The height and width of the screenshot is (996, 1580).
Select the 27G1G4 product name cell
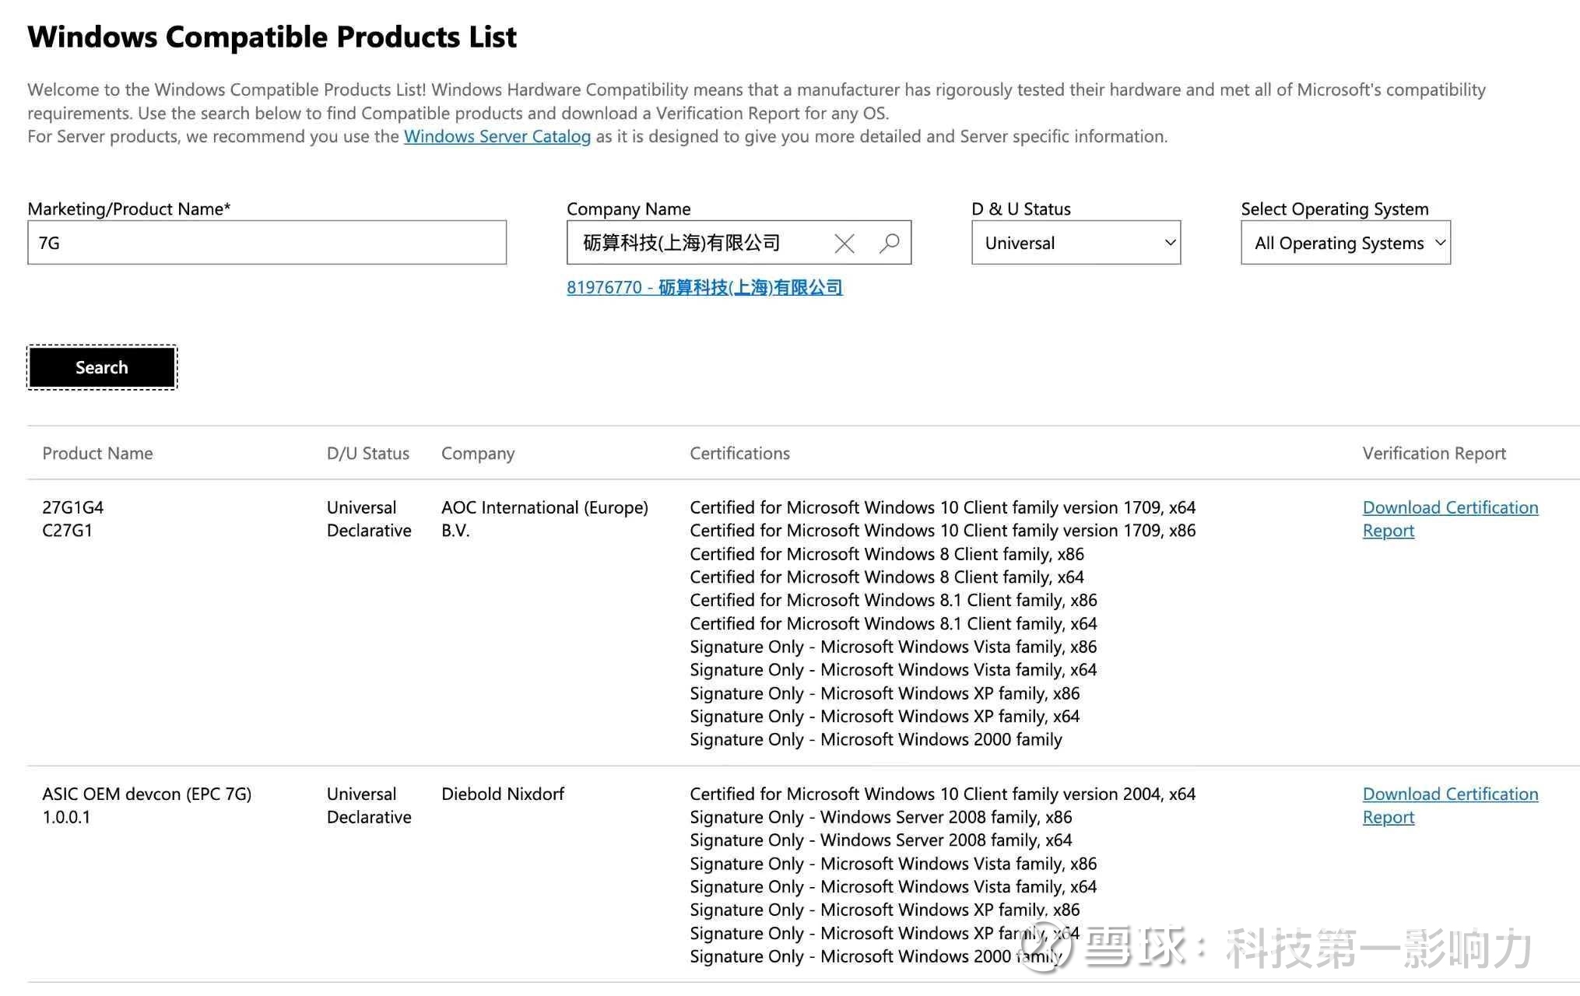pos(72,507)
